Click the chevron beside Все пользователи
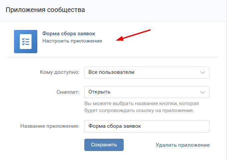 coord(202,73)
